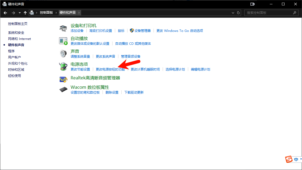Screen dimensions: 302x170
Task: Click the shield icon beside 设备管理器
Action: tap(132, 31)
